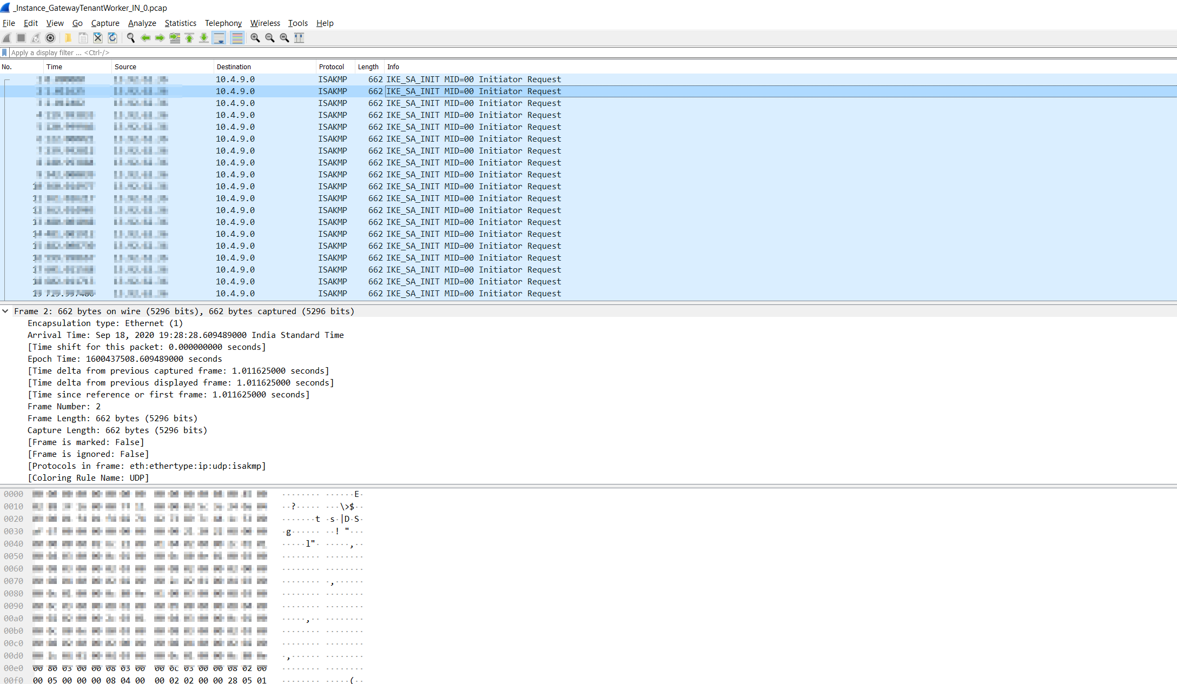
Task: Zoom in on packet list text
Action: pyautogui.click(x=255, y=38)
